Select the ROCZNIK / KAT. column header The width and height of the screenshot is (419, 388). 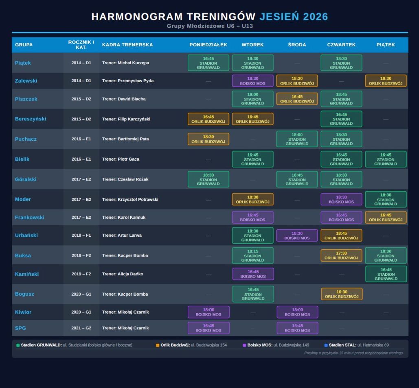pyautogui.click(x=81, y=45)
